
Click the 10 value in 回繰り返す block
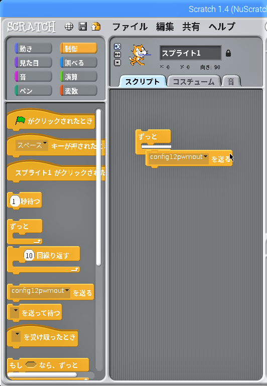coord(29,255)
